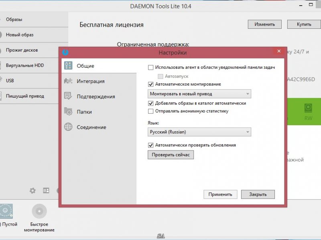The image size is (321, 240).
Task: Switch to the Общие tab
Action: pos(99,66)
